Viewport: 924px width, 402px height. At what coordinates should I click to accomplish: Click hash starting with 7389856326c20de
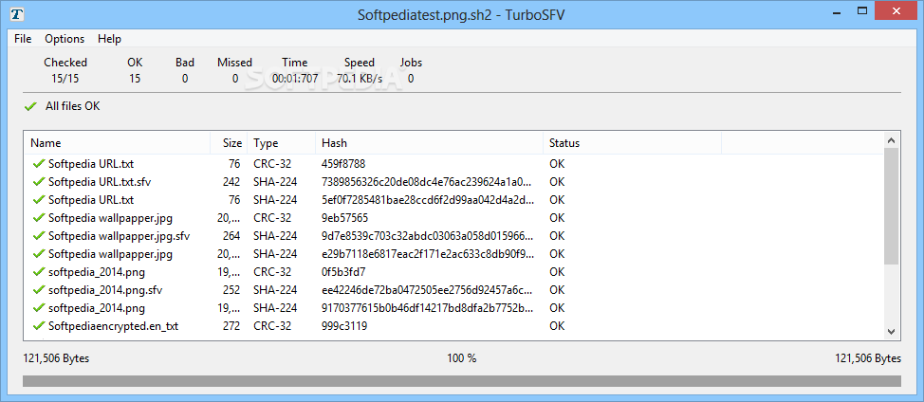click(427, 182)
